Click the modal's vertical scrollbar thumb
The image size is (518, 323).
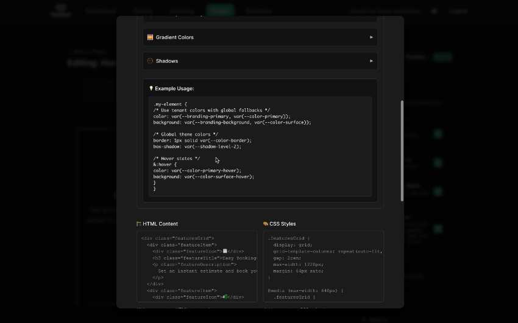coord(402,151)
